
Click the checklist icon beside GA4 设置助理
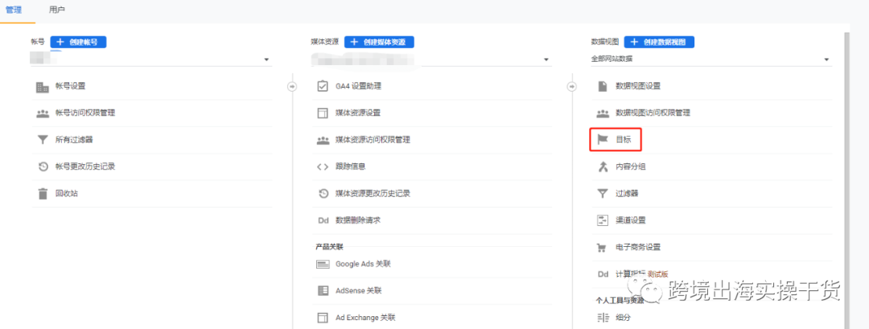click(x=323, y=86)
